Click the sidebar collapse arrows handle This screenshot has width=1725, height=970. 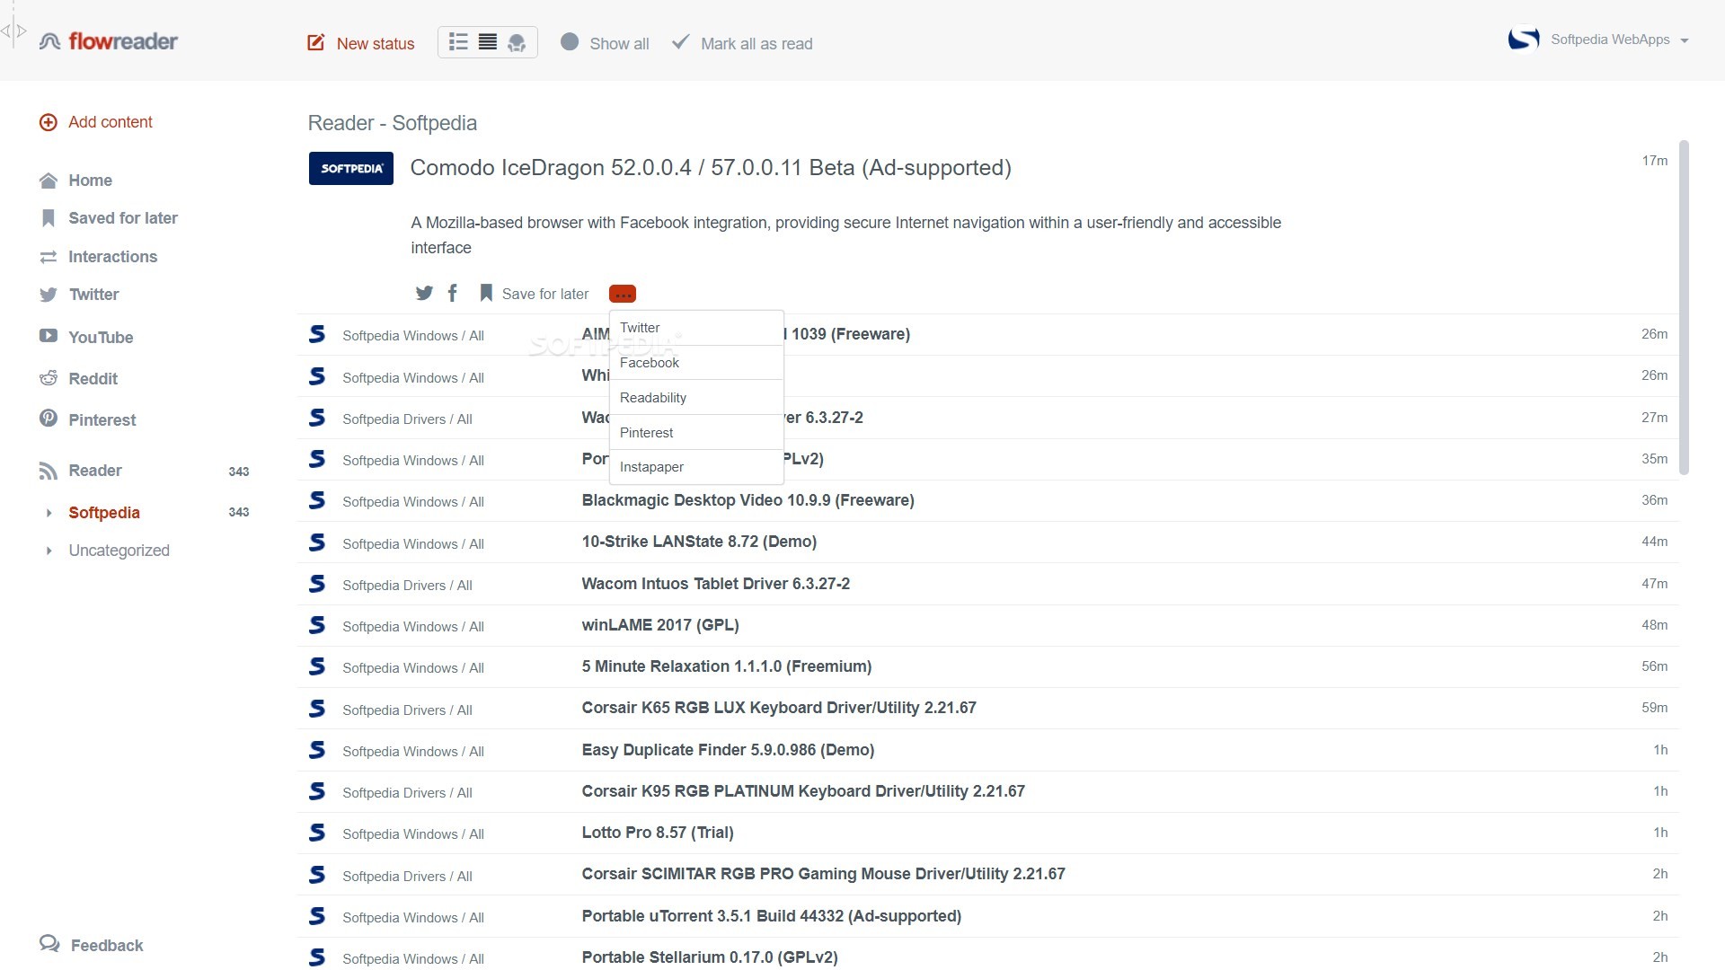tap(13, 31)
